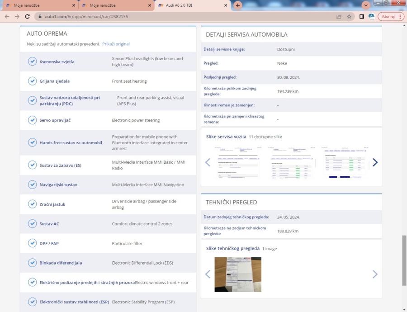This screenshot has height=312, width=407.
Task: Open the third service record thumbnail
Action: 345,162
